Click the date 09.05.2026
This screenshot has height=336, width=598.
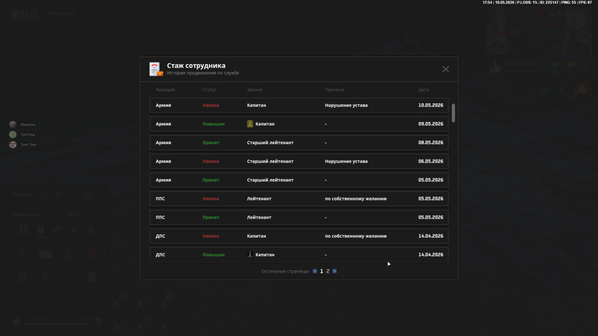pyautogui.click(x=431, y=124)
